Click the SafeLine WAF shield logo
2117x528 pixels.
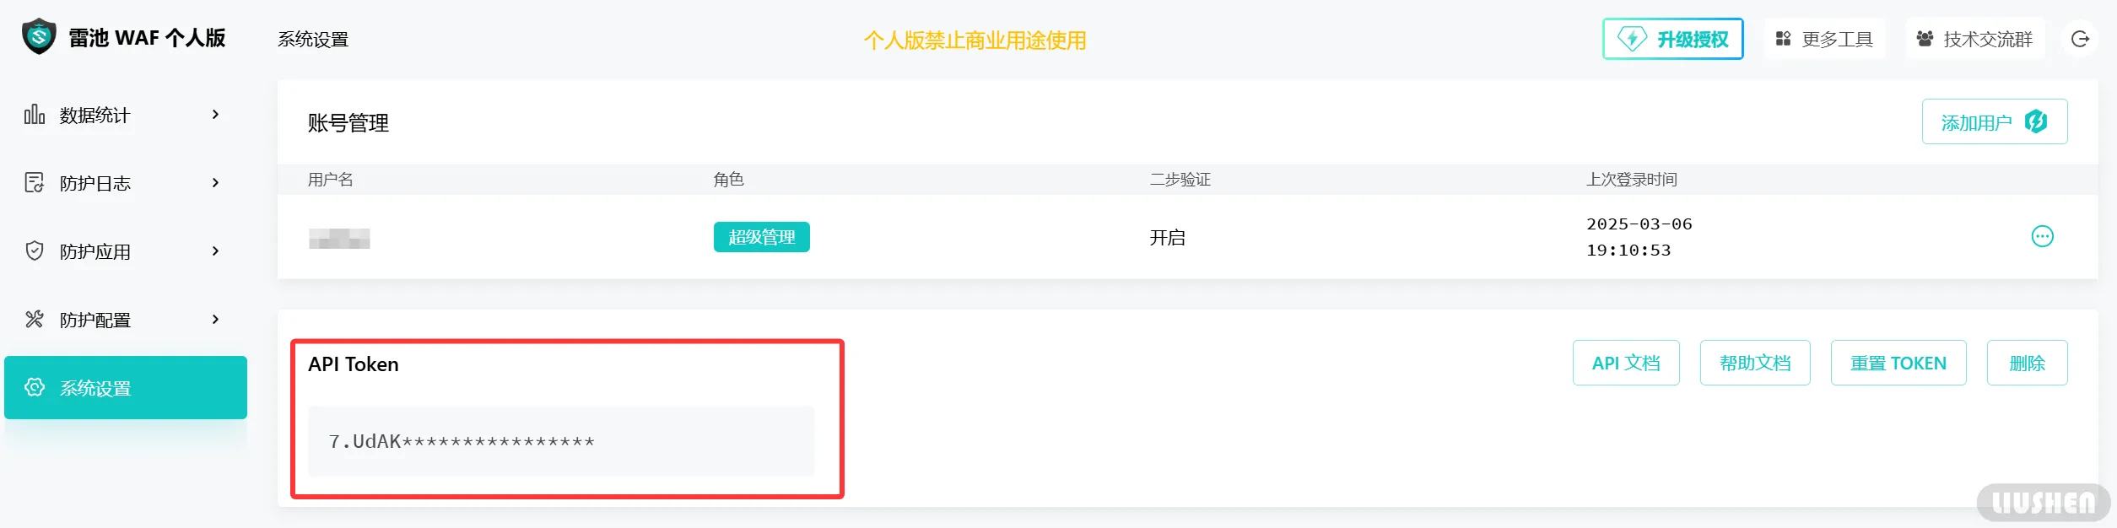point(39,37)
